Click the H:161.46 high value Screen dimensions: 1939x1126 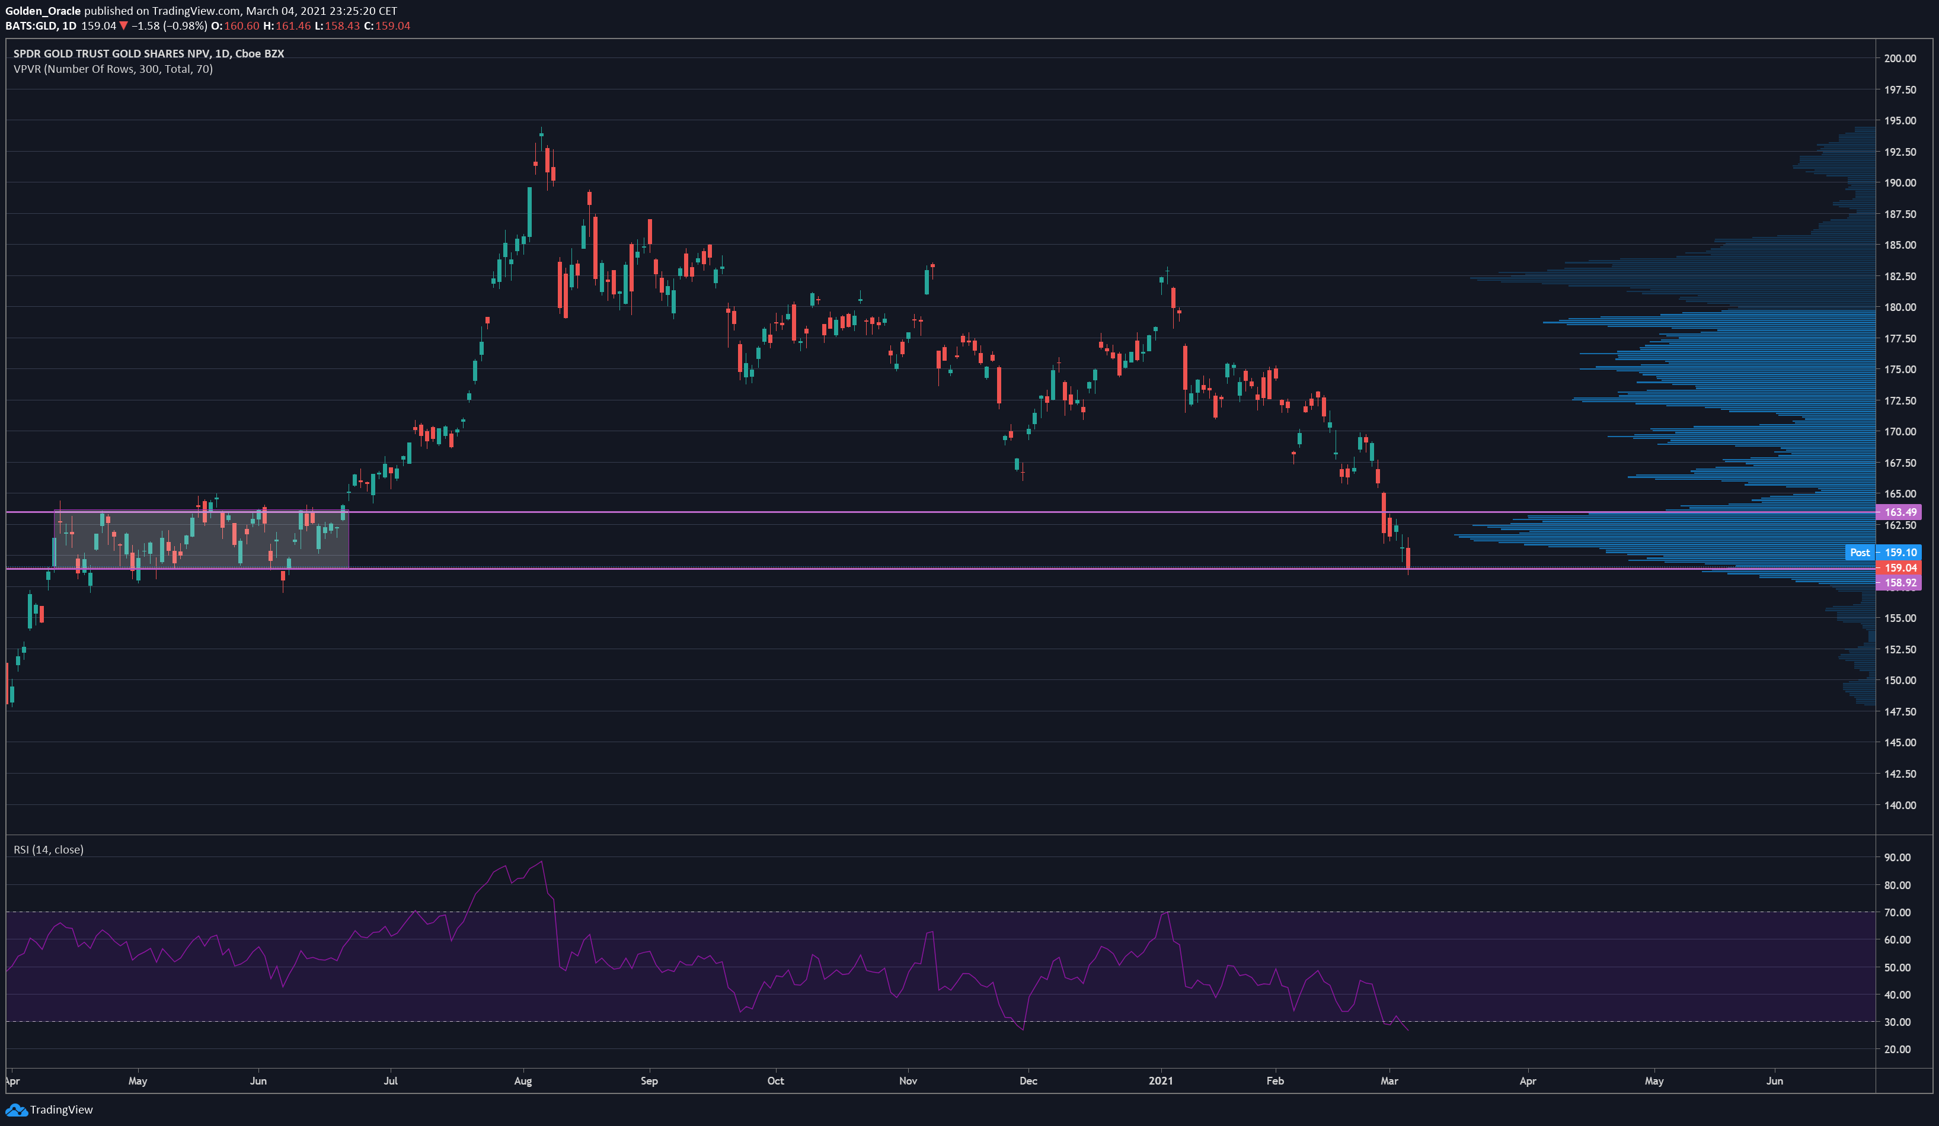[x=287, y=26]
